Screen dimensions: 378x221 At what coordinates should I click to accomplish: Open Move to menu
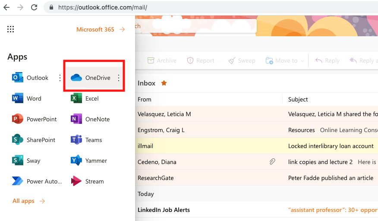click(x=281, y=60)
